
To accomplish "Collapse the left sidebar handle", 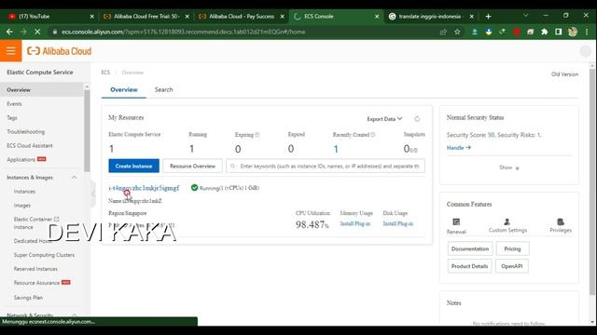I will 93,194.
